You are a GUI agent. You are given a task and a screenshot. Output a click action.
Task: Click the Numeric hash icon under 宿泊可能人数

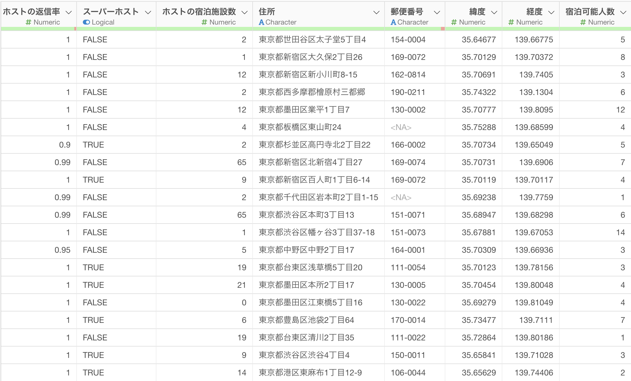point(583,22)
